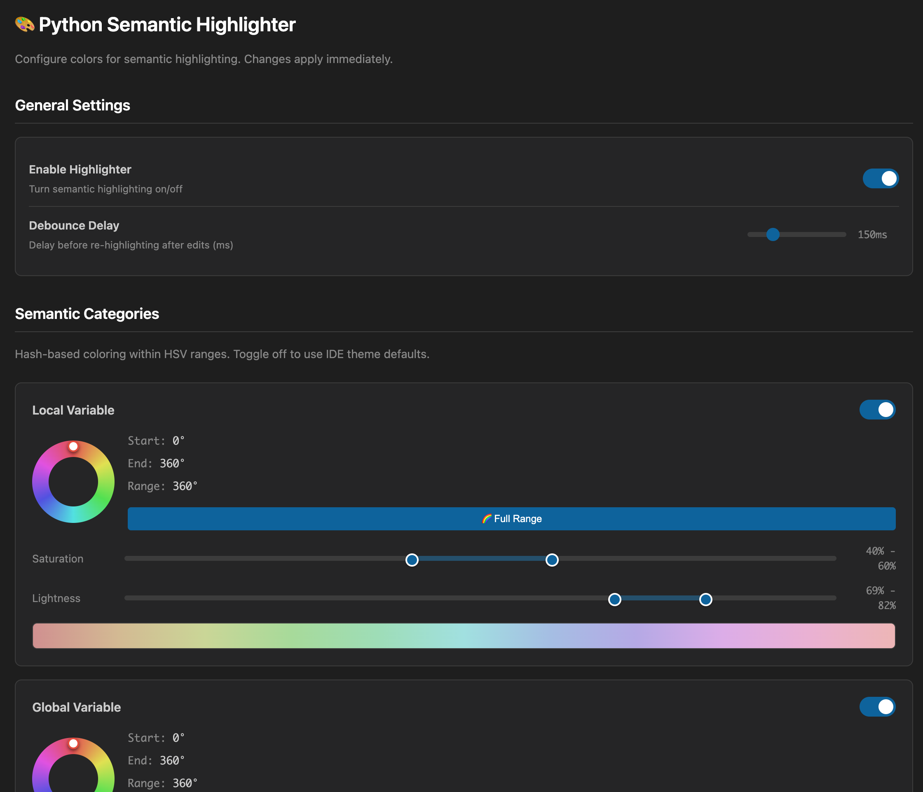Toggle off Local Variable category

877,410
